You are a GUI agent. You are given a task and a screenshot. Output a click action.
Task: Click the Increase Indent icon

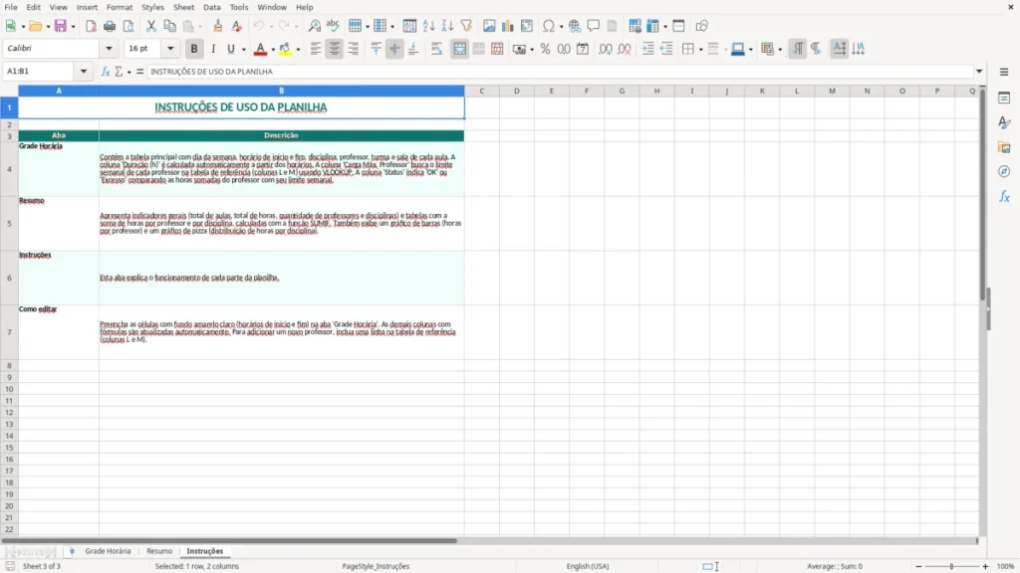click(x=647, y=49)
